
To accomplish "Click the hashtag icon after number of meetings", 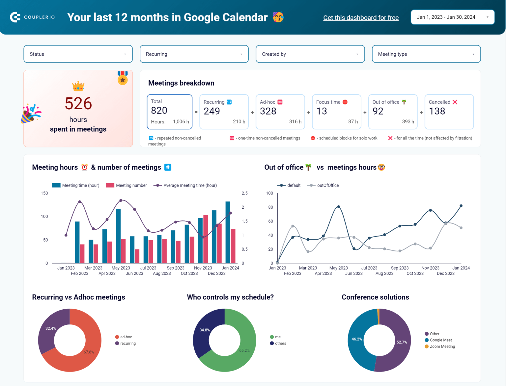I will point(168,167).
